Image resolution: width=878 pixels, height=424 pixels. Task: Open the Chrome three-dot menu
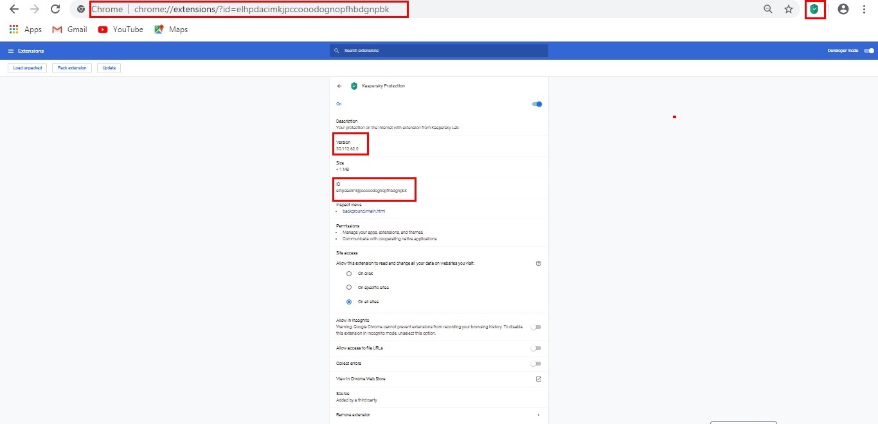coord(864,9)
